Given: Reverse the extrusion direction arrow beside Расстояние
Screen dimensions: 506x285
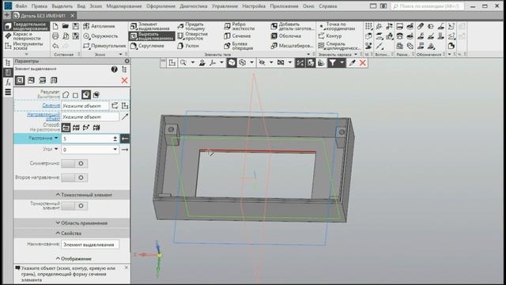Looking at the screenshot, I should pyautogui.click(x=125, y=139).
